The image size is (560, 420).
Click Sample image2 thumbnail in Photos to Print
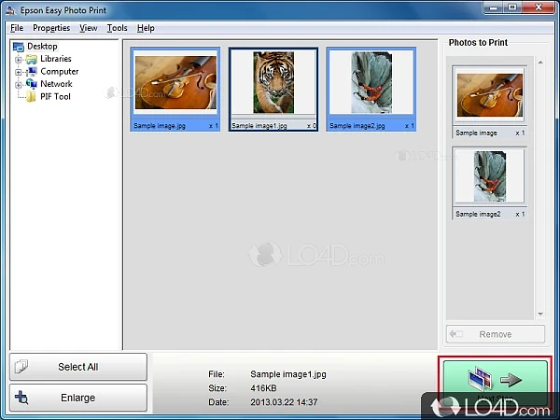[490, 176]
